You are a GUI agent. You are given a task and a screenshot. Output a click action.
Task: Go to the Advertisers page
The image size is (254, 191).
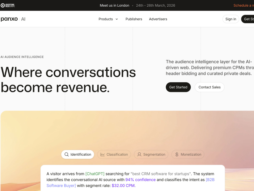coord(158,19)
